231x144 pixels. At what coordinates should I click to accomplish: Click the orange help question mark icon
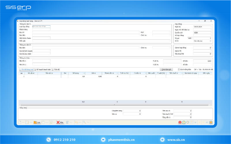click(x=211, y=122)
